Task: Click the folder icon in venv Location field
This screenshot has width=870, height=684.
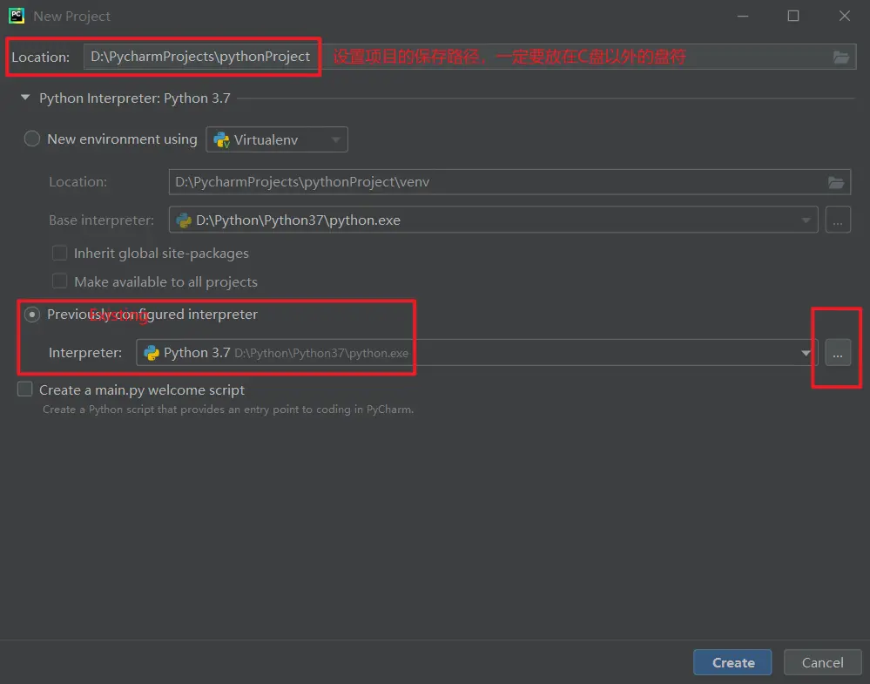Action: pyautogui.click(x=835, y=182)
